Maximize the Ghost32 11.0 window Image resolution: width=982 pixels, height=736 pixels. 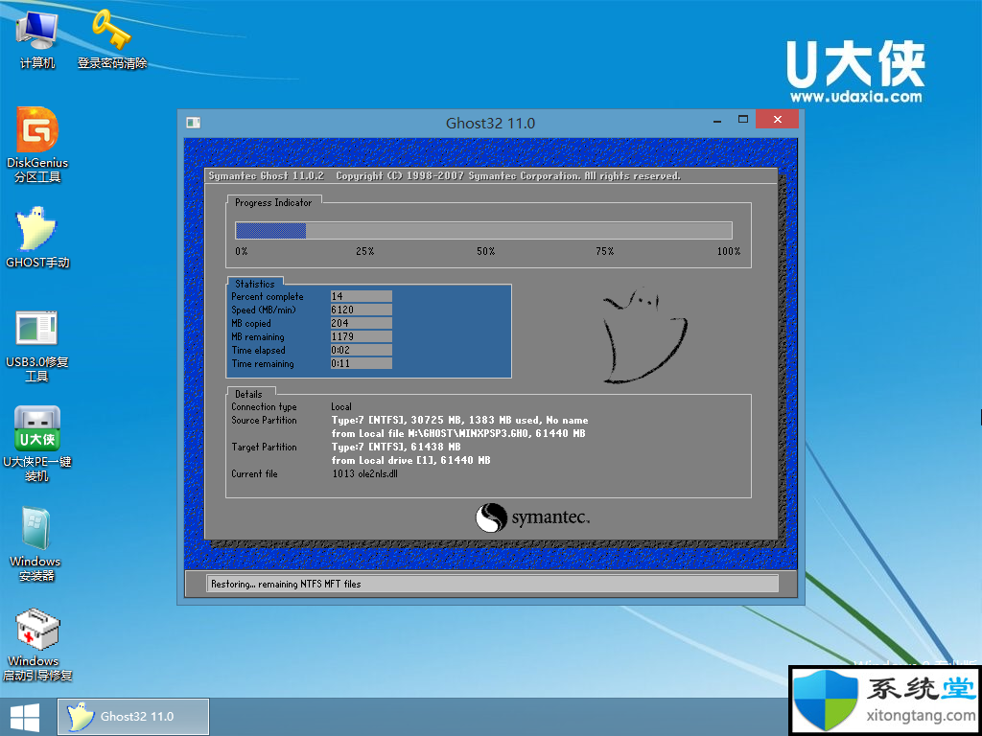743,120
